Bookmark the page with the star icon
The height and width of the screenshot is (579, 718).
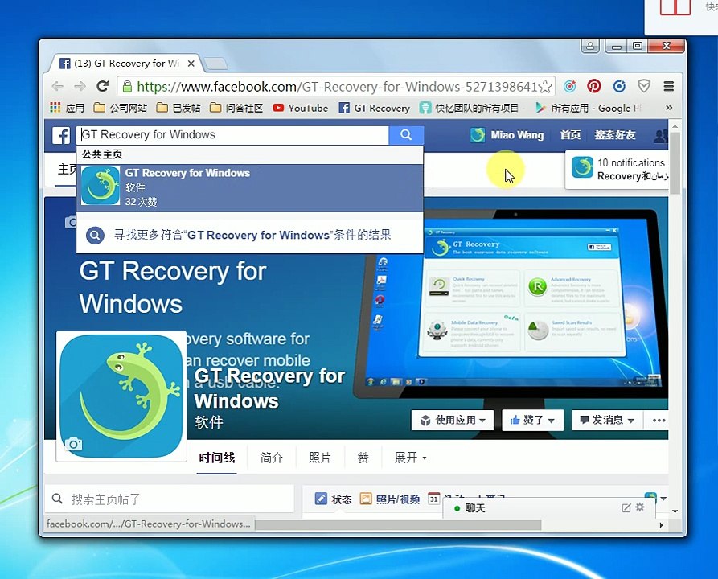tap(544, 86)
